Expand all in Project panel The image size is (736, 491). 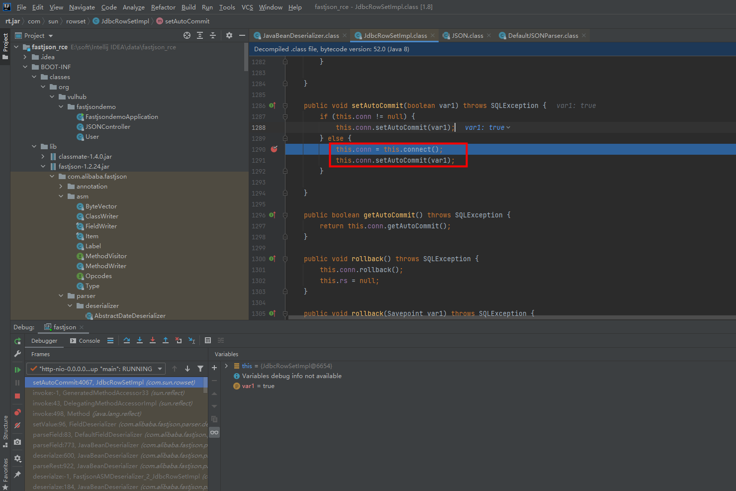tap(200, 35)
